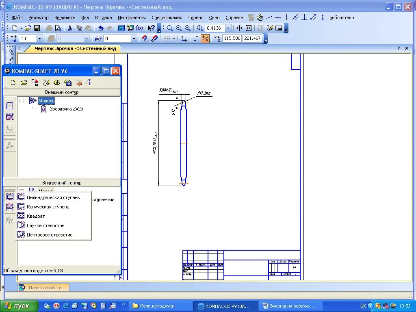Open variables f(x) panel
This screenshot has width=416, height=312.
[x=139, y=28]
